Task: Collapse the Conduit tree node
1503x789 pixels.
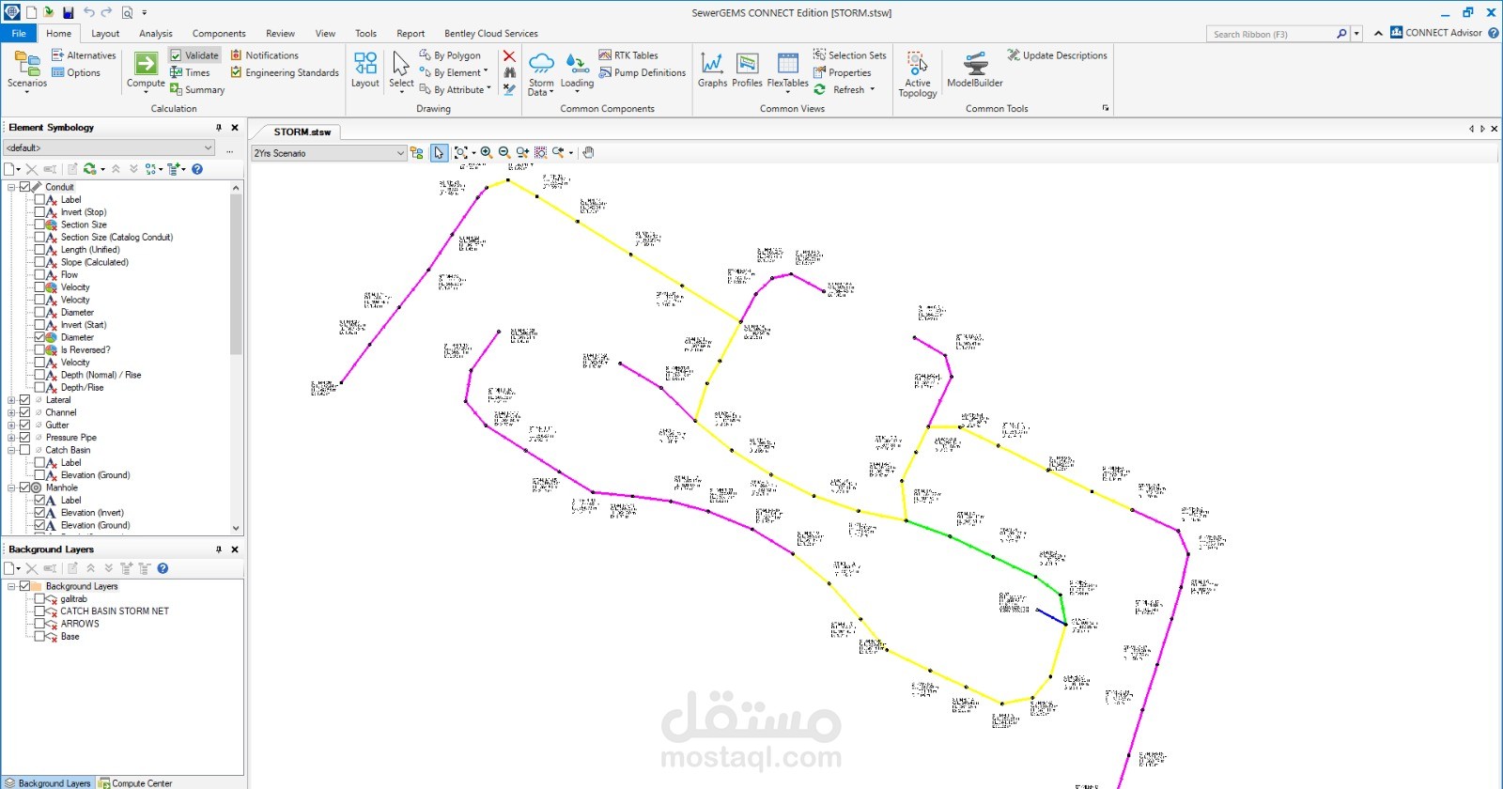Action: tap(11, 187)
